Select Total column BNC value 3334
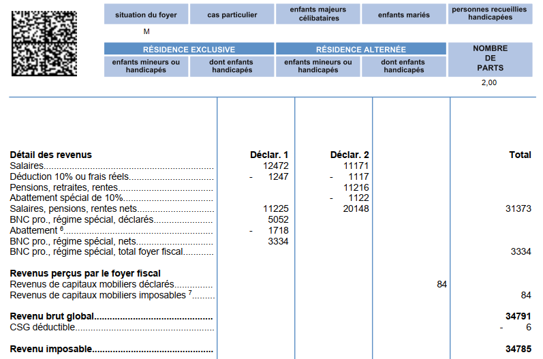This screenshot has height=359, width=543. 521,251
